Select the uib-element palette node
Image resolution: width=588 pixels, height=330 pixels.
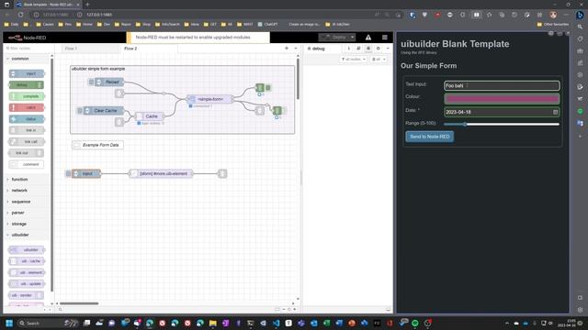[x=27, y=272]
